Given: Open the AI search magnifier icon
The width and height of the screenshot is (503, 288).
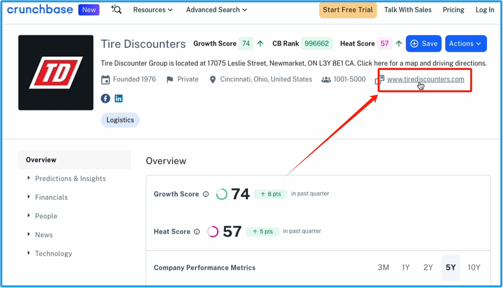Looking at the screenshot, I should [116, 10].
